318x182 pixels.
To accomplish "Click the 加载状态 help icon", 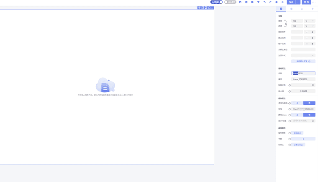I will (290, 86).
